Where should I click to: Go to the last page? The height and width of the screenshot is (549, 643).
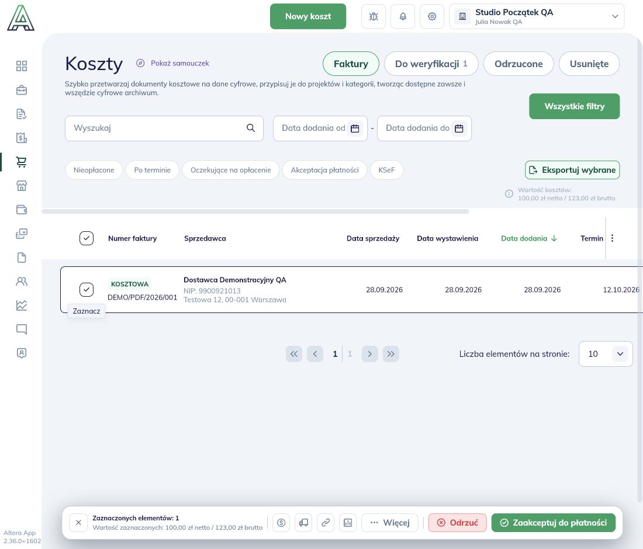pos(391,354)
